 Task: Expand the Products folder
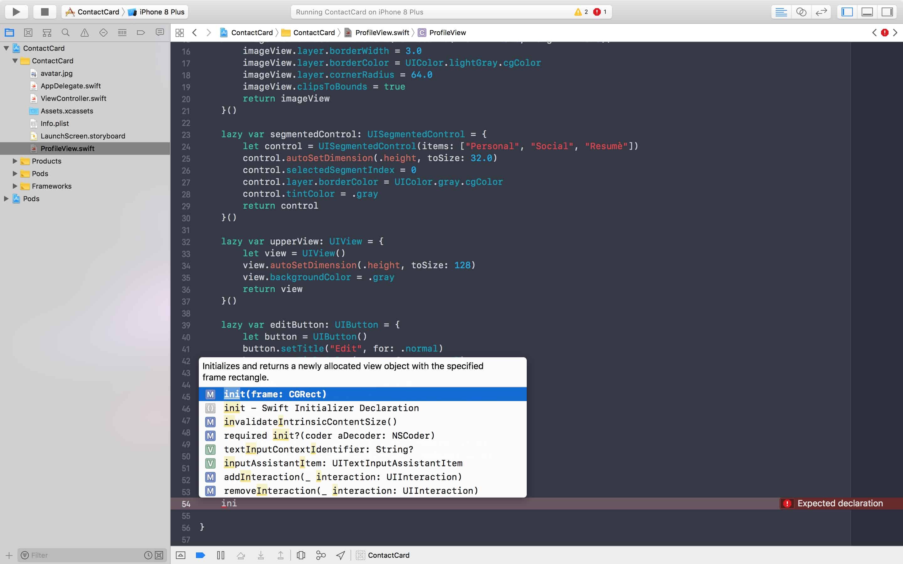[15, 161]
